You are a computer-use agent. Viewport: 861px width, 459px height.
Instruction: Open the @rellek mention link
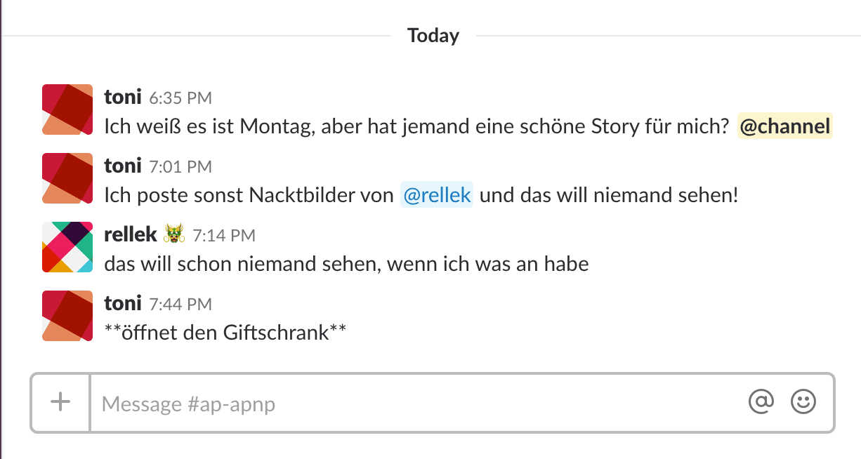pos(437,194)
